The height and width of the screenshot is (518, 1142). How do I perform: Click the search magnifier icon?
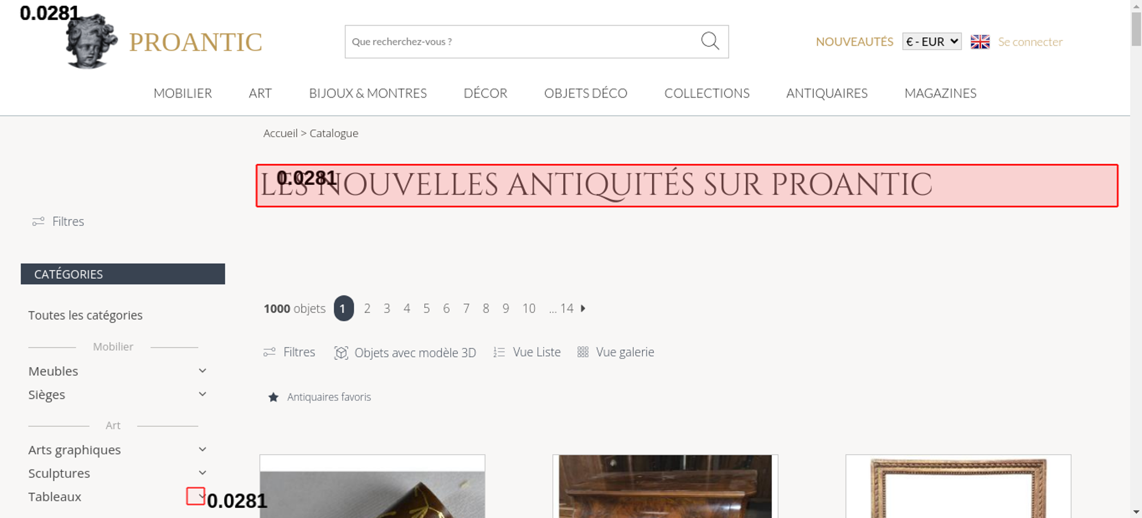pos(710,41)
